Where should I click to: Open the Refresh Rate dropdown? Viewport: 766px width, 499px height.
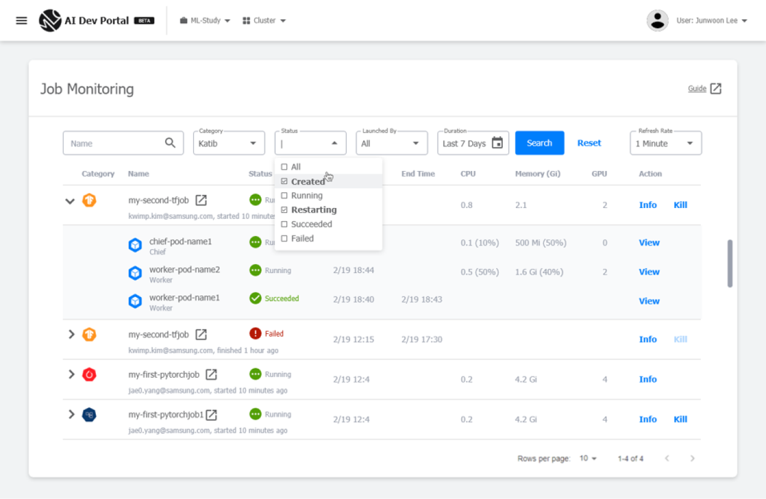click(x=665, y=143)
